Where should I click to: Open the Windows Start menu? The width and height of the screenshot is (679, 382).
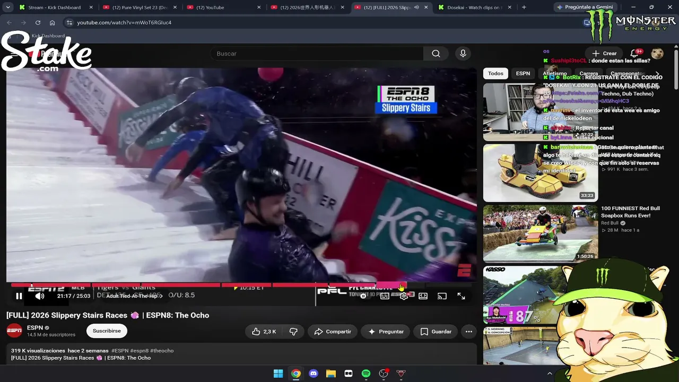[278, 374]
